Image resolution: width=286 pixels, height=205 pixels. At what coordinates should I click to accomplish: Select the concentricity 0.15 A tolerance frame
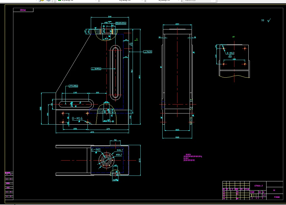(x=121, y=23)
